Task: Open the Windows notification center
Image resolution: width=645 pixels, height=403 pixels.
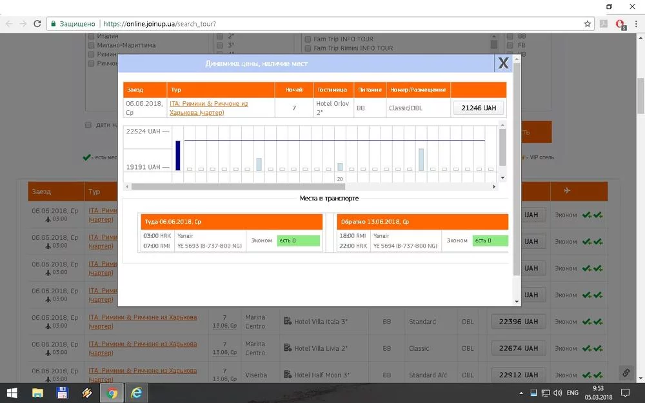Action: point(625,393)
